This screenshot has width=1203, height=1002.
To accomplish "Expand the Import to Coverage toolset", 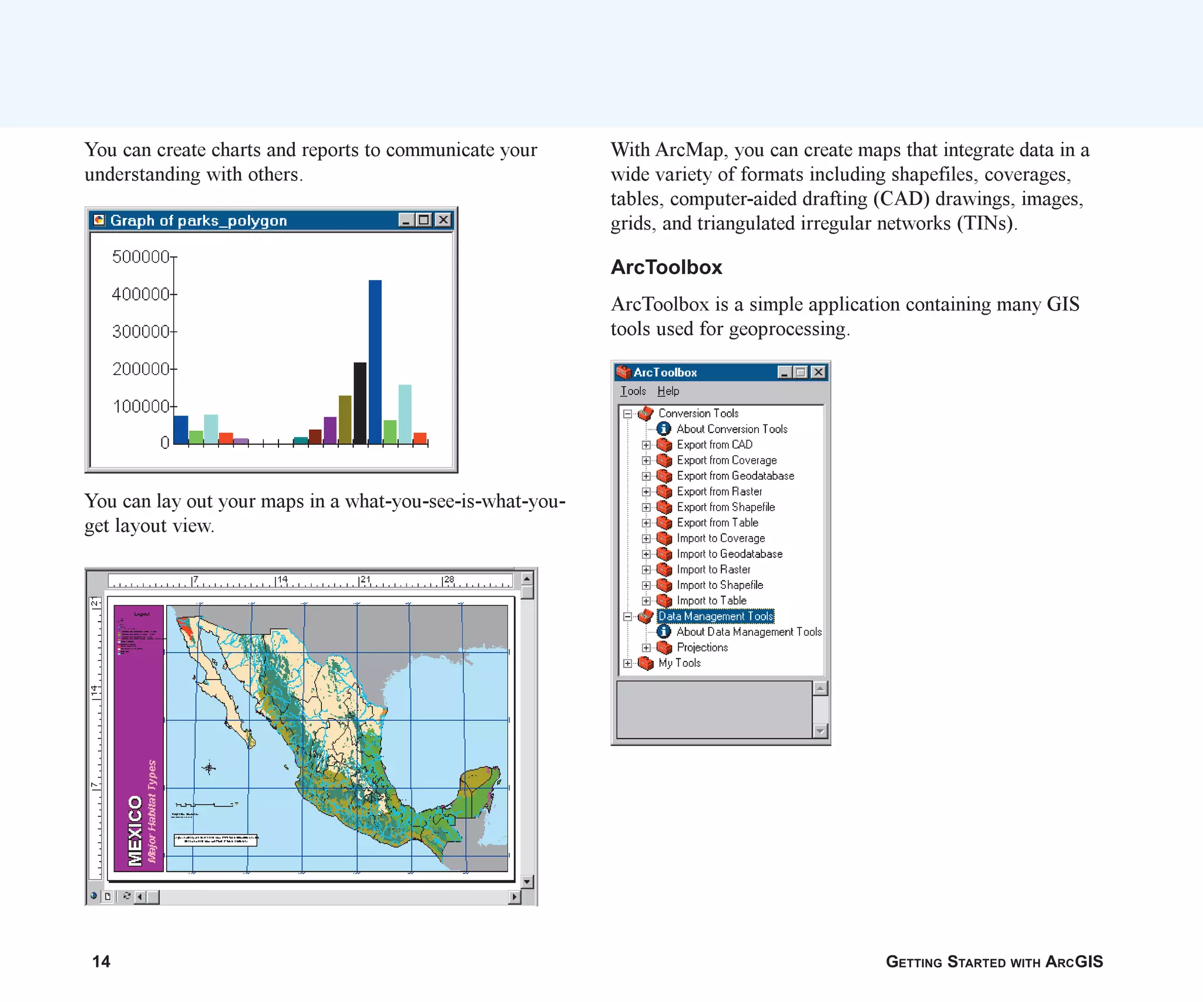I will tap(646, 538).
